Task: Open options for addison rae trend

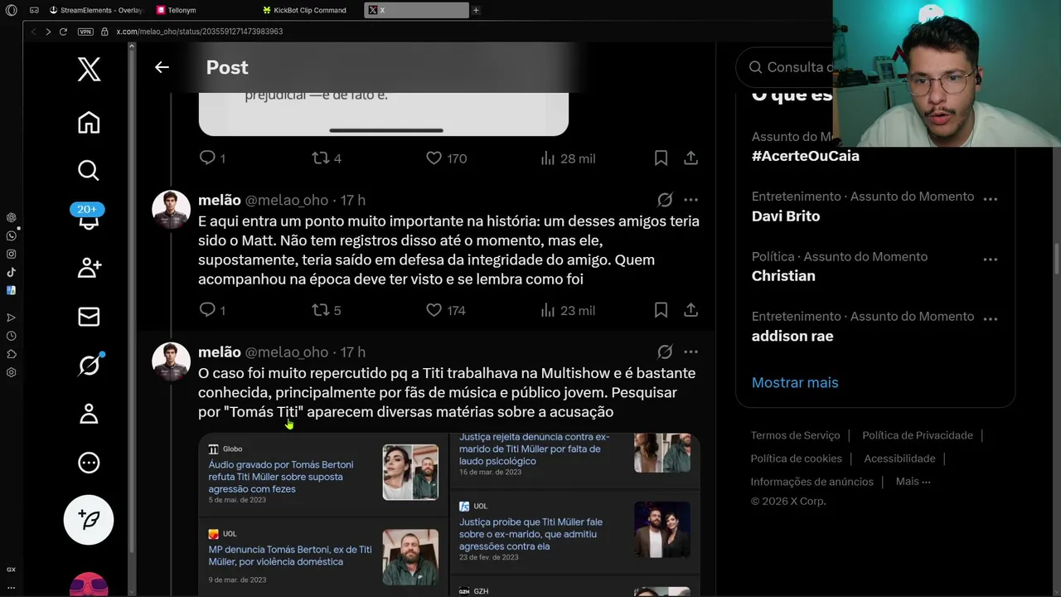Action: click(990, 319)
